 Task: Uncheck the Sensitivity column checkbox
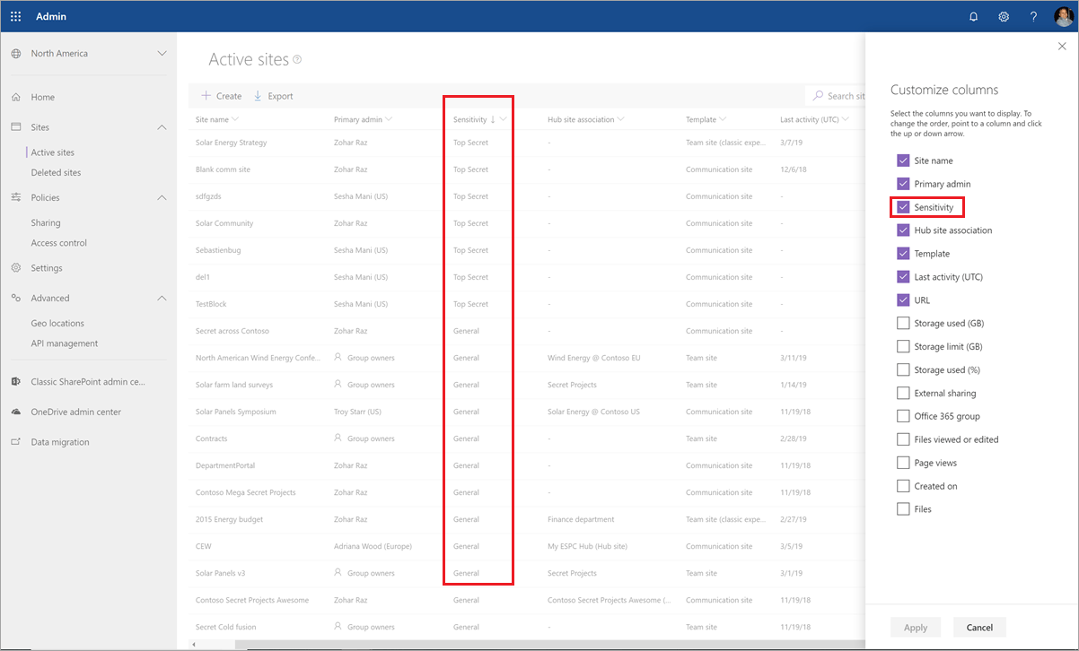[x=903, y=207]
